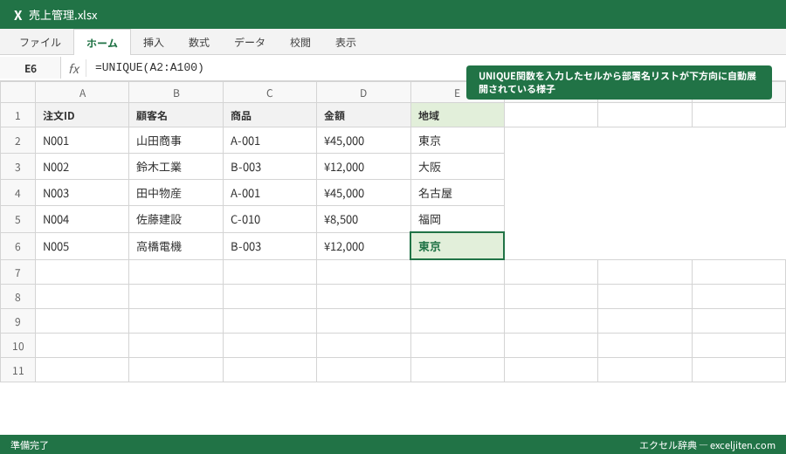The image size is (786, 454).
Task: Click cell containing N005
Action: [x=82, y=246]
